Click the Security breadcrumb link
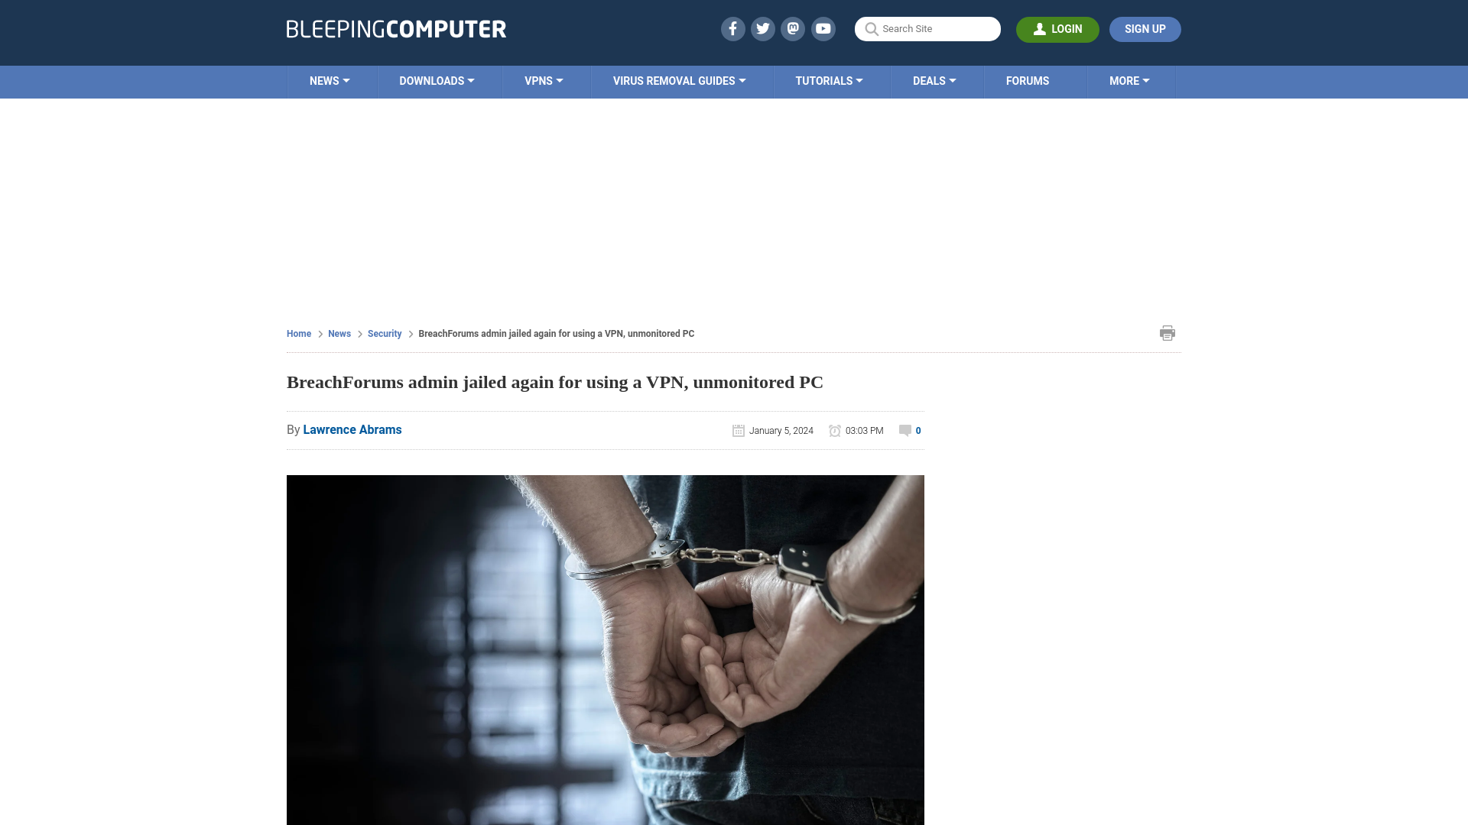 point(384,333)
